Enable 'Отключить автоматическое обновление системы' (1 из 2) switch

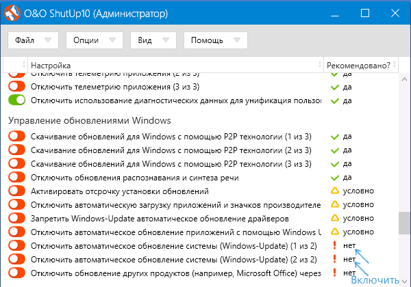[16, 245]
